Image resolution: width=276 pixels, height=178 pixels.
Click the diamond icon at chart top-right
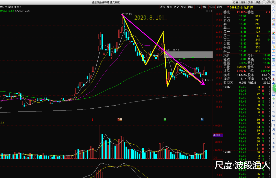[207, 11]
